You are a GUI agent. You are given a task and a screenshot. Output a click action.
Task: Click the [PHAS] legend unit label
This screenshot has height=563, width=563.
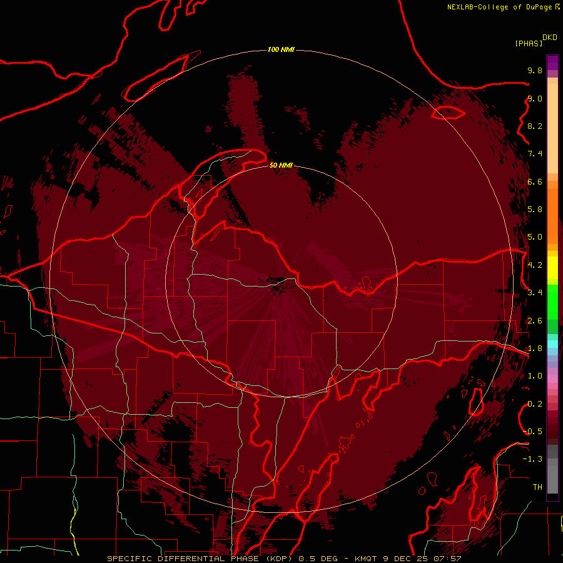point(529,43)
